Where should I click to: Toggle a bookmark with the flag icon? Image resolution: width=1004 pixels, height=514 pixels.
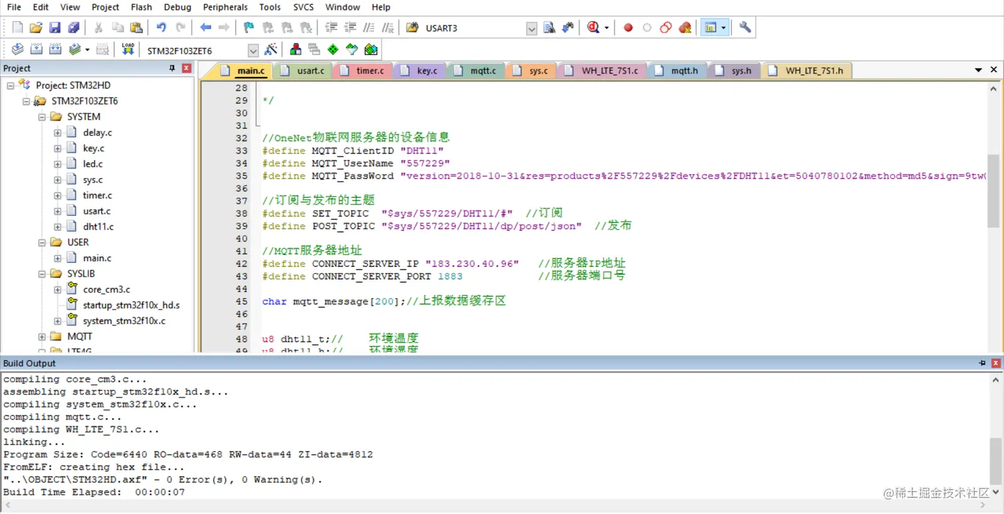[x=249, y=28]
